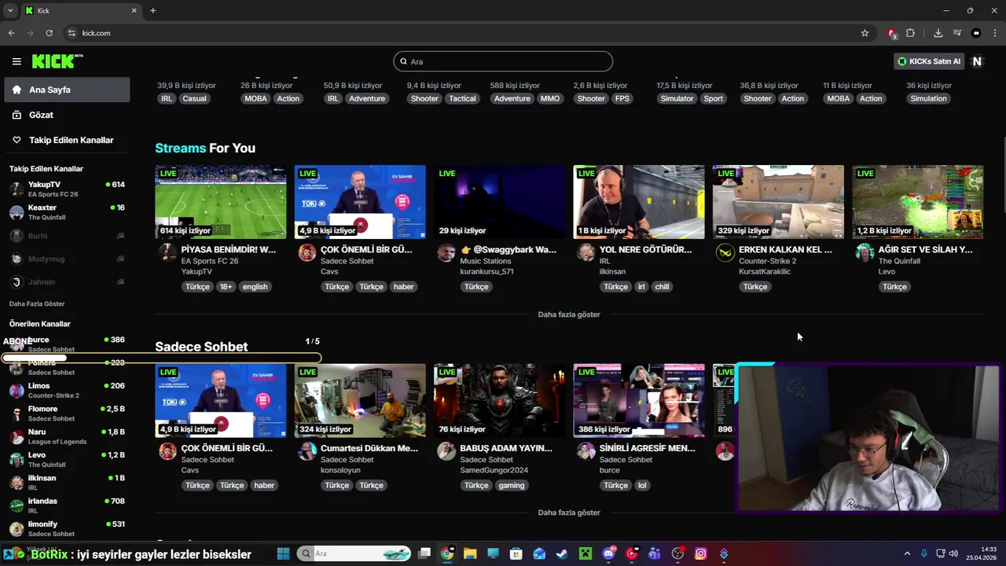Open the hamburger sidebar menu
Screen dimensions: 1006x566
pyautogui.click(x=17, y=61)
